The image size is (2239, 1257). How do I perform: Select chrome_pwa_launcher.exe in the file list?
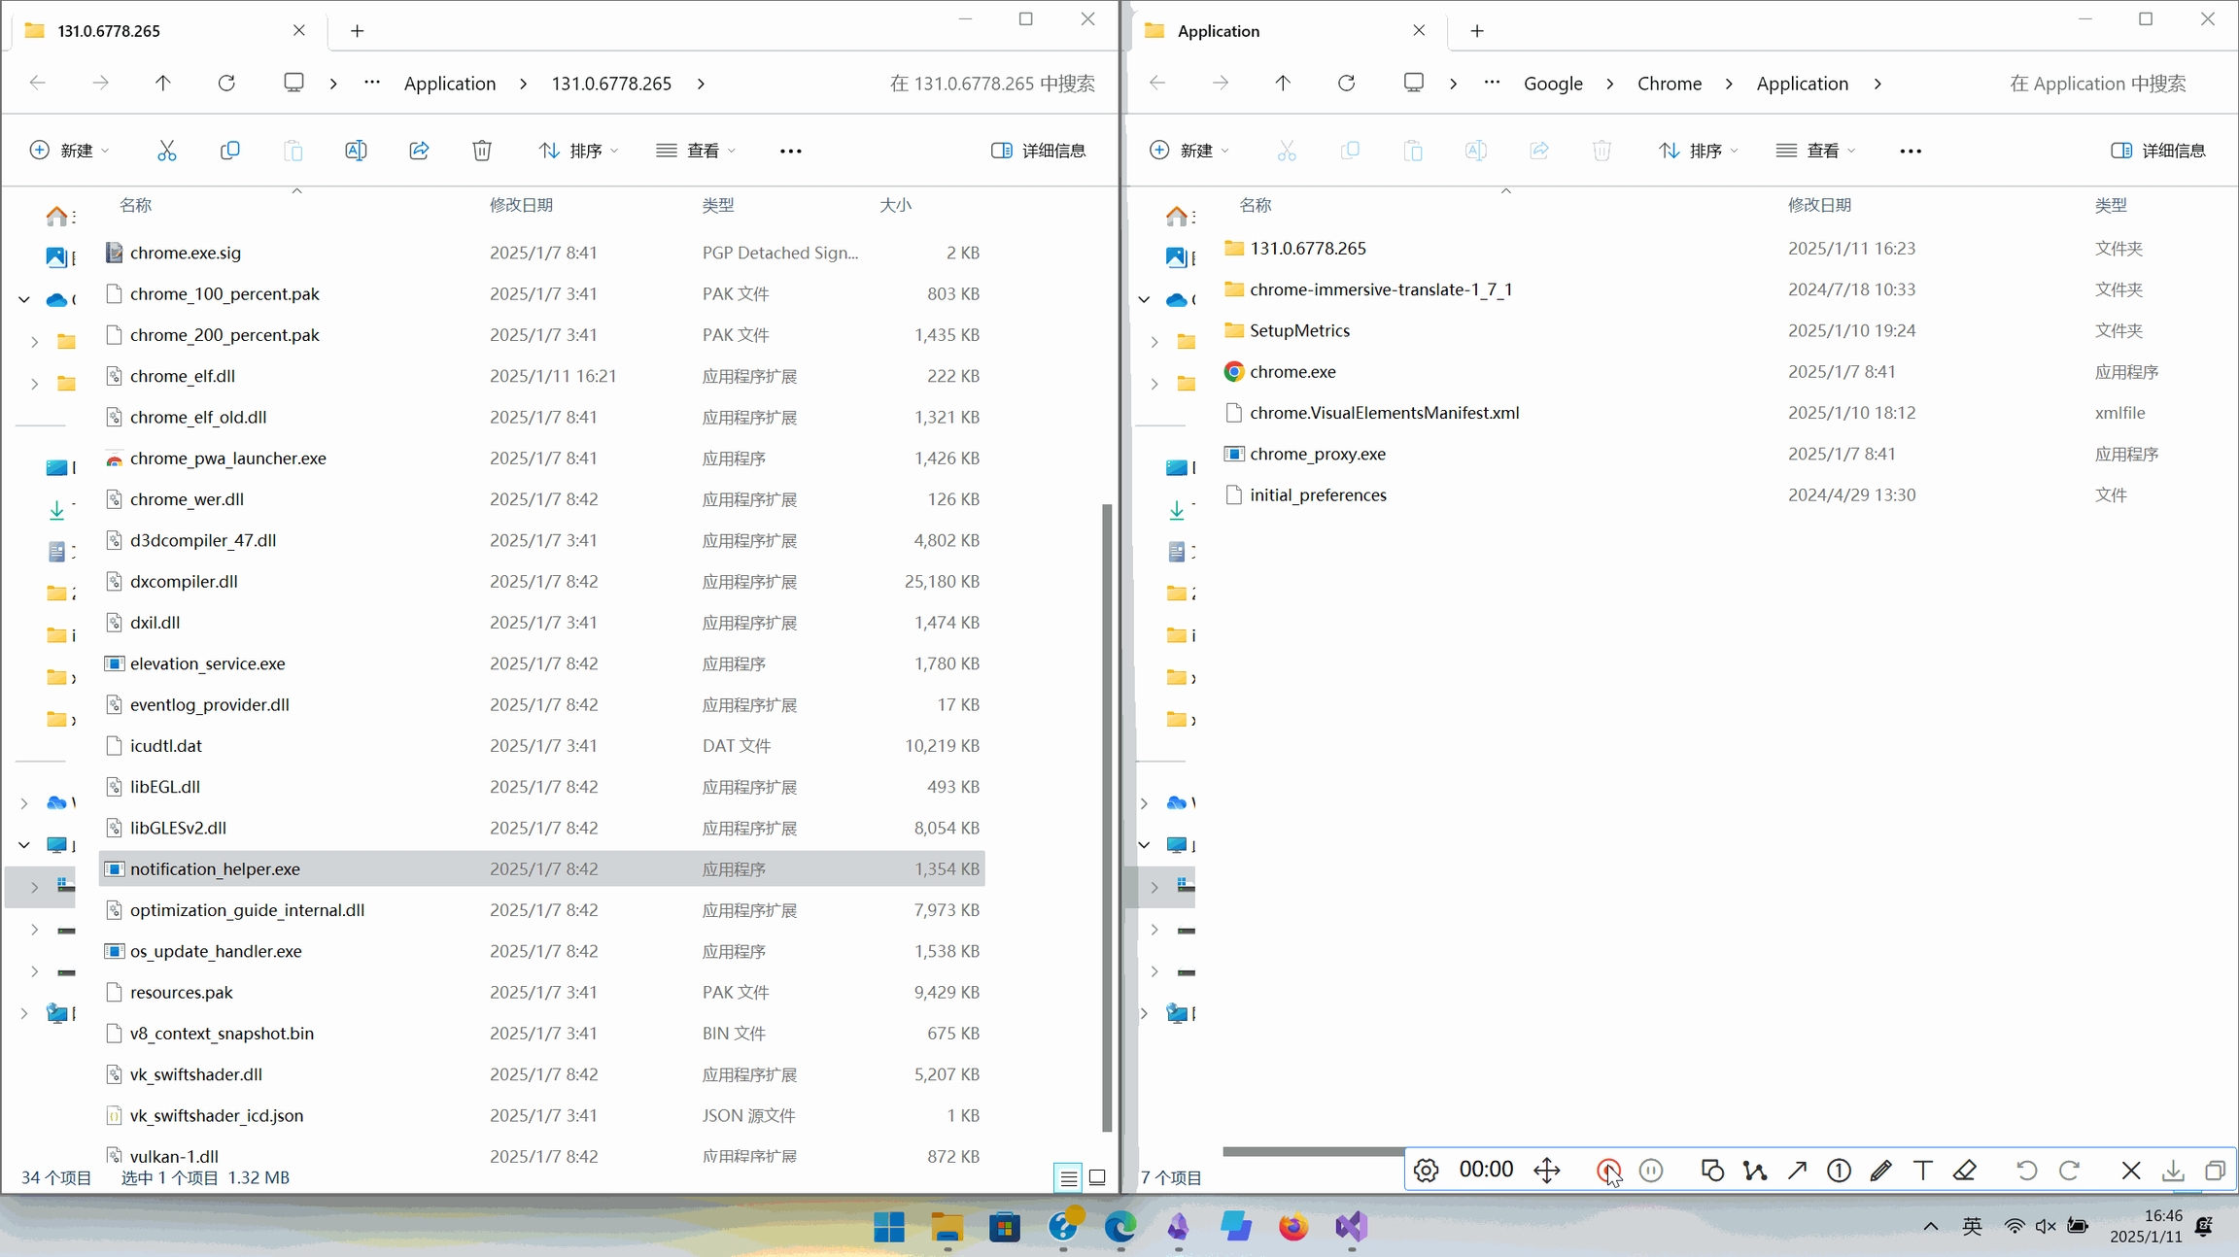[x=227, y=459]
